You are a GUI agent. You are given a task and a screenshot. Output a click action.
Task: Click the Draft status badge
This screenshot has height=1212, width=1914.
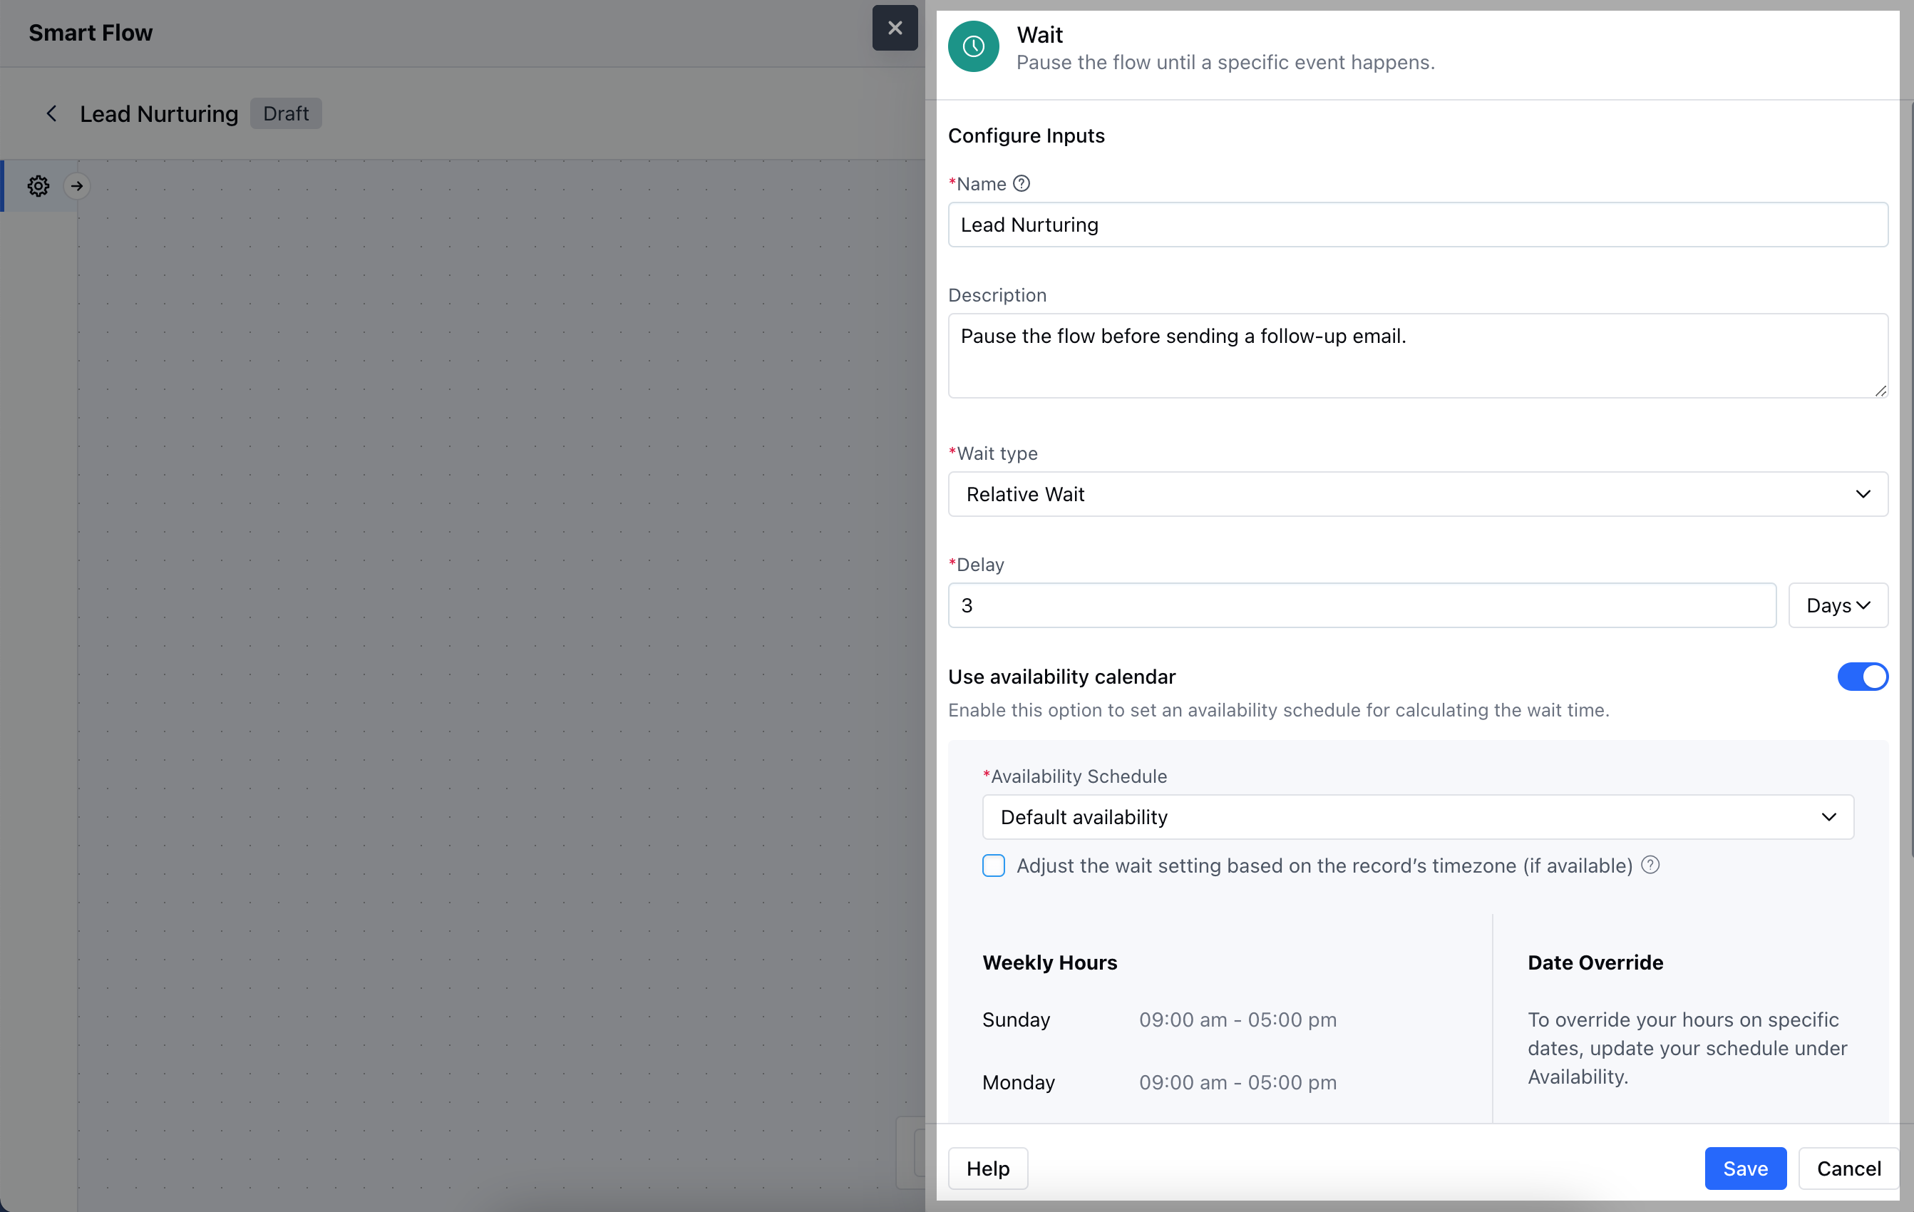[x=285, y=113]
